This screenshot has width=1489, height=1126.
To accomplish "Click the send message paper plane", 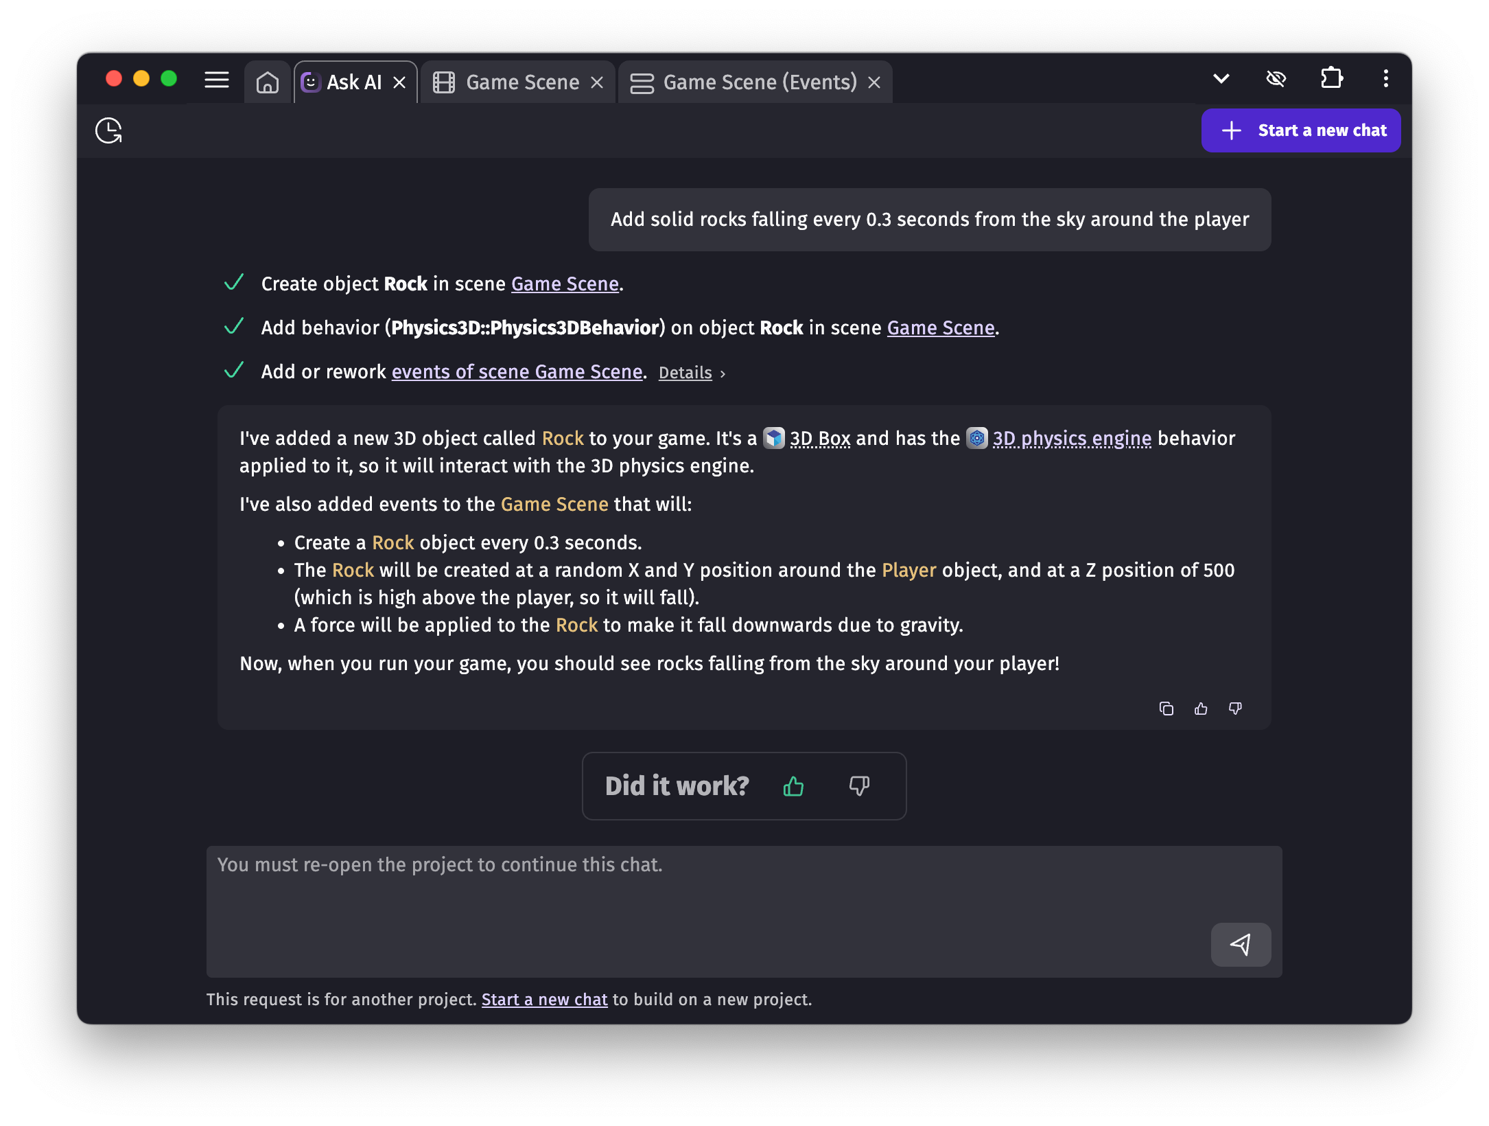I will tap(1241, 945).
